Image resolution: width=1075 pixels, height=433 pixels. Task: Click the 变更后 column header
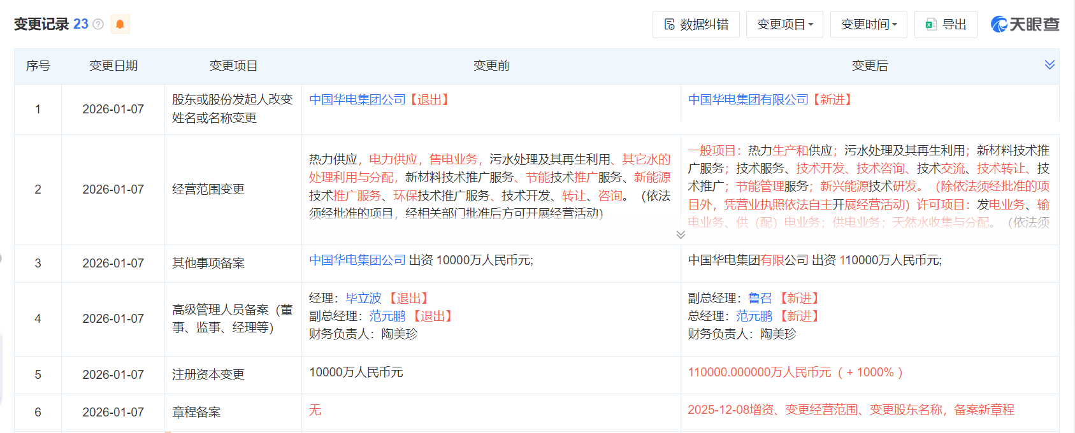point(870,66)
